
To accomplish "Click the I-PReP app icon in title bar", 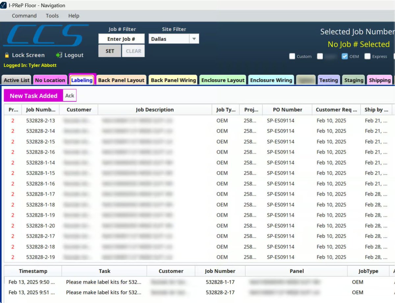I will (4, 5).
